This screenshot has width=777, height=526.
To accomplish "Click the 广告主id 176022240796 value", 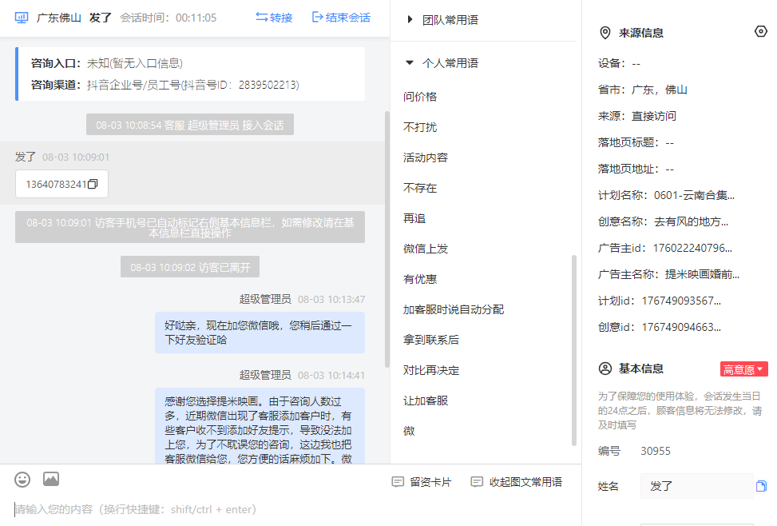I will (x=692, y=248).
